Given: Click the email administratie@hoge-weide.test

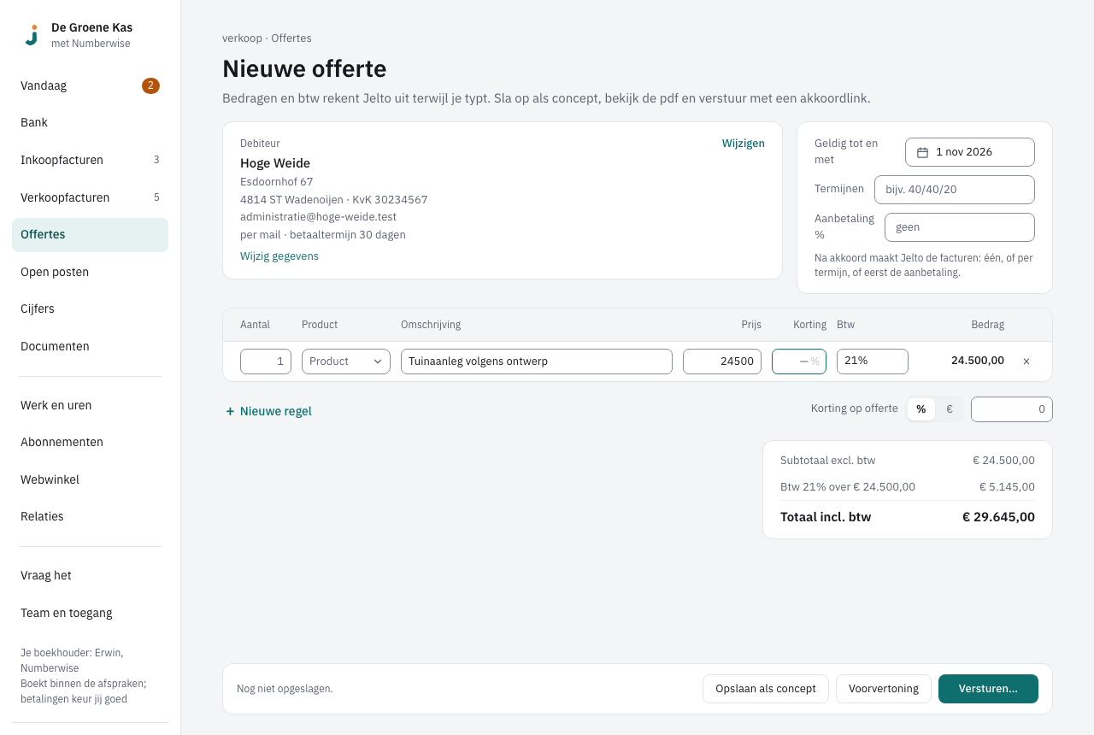Looking at the screenshot, I should click(318, 217).
